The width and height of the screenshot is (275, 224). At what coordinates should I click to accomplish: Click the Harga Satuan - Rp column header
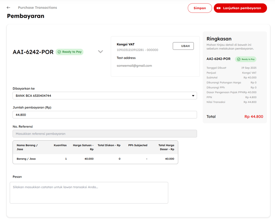click(x=83, y=147)
